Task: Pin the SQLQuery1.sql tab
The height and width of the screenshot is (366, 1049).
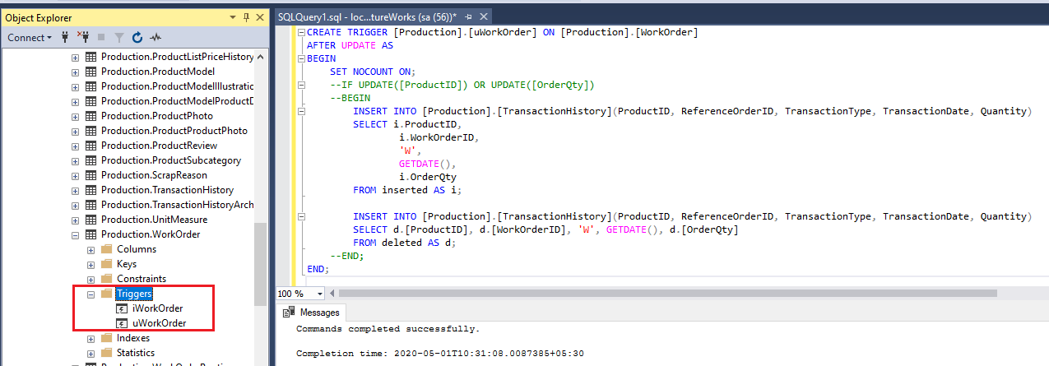Action: click(468, 16)
